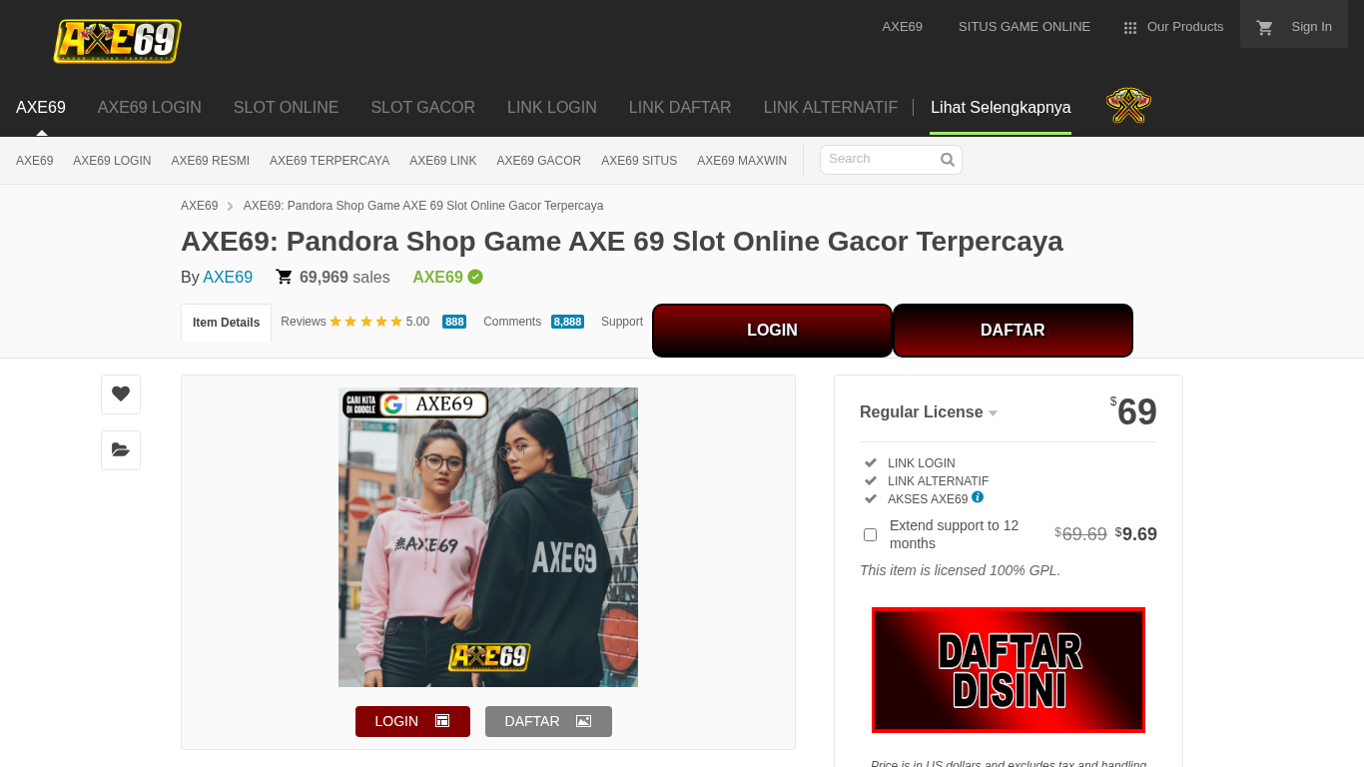
Task: Open the AXE69 link in the top header
Action: click(x=903, y=27)
